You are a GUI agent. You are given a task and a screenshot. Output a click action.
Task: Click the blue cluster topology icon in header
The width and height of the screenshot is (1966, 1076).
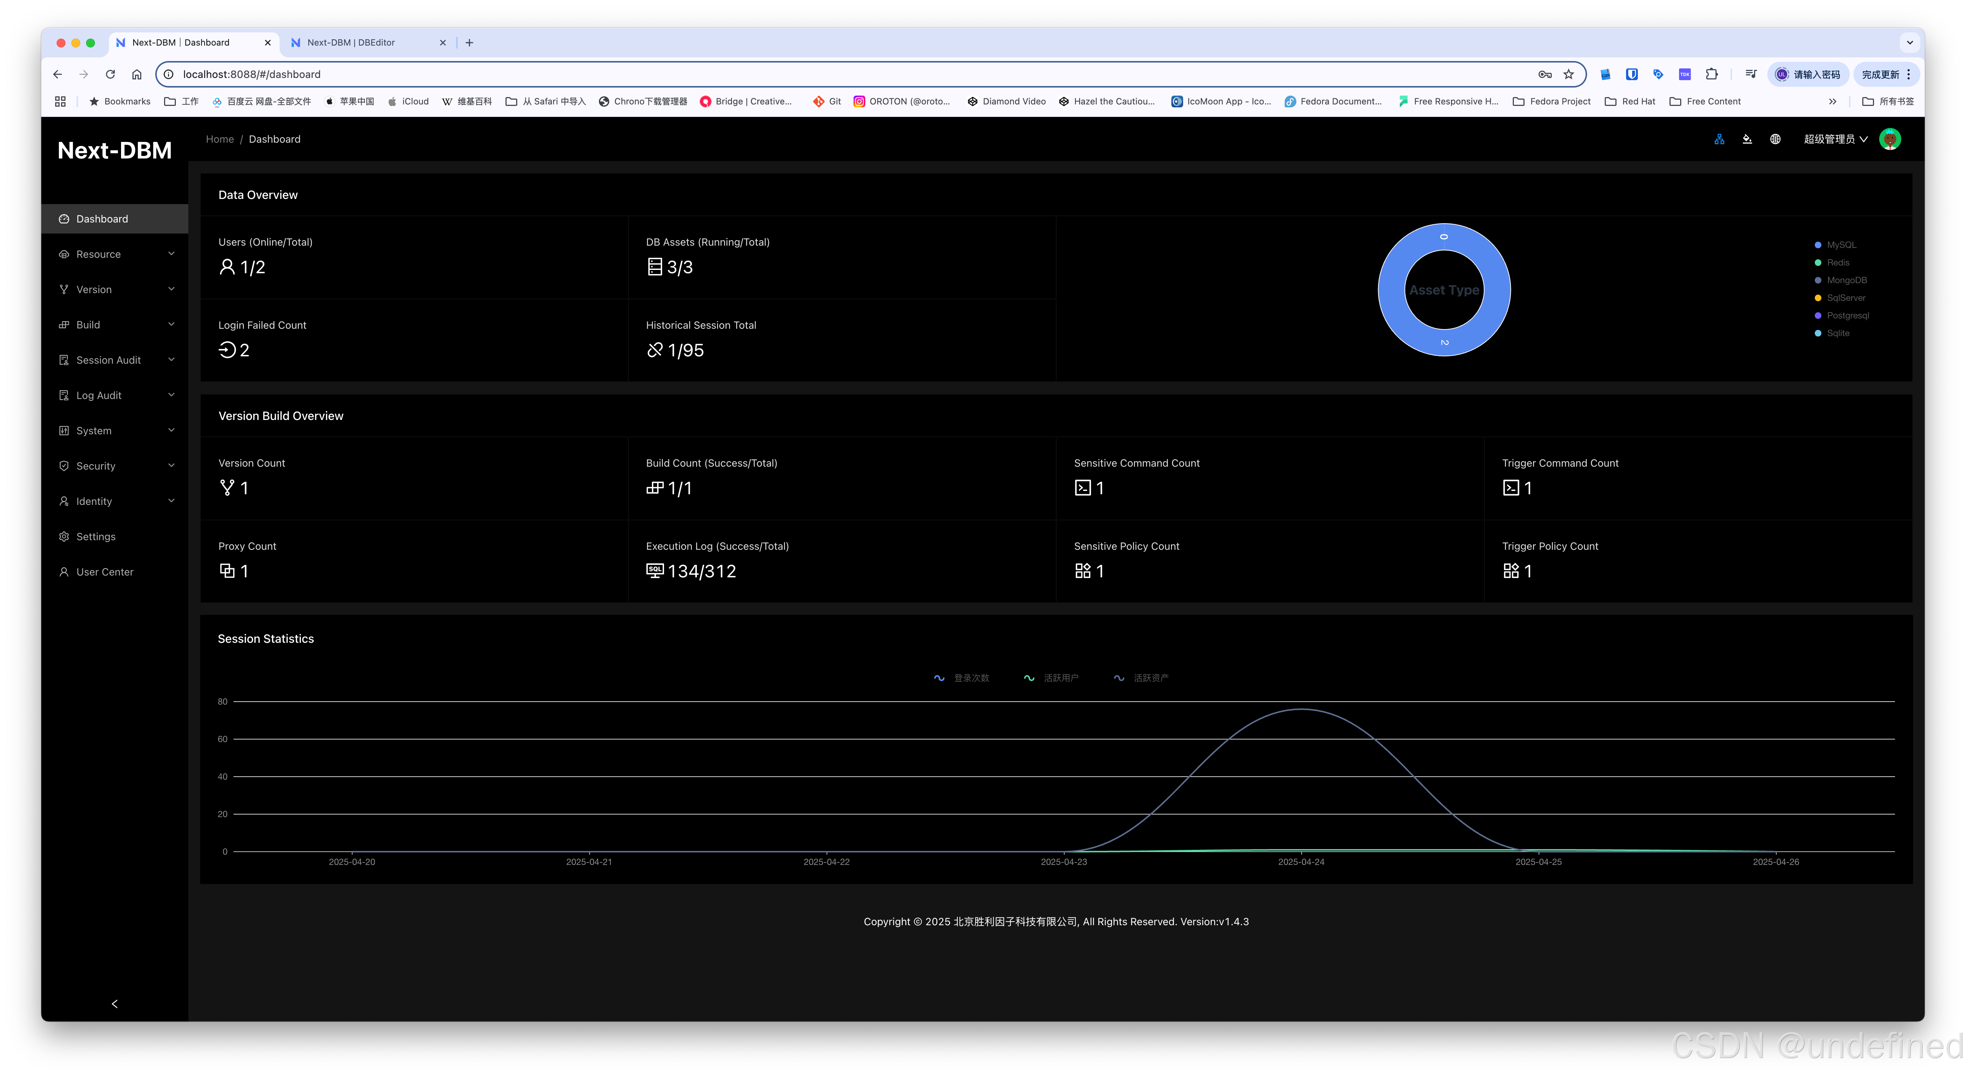[x=1719, y=139]
